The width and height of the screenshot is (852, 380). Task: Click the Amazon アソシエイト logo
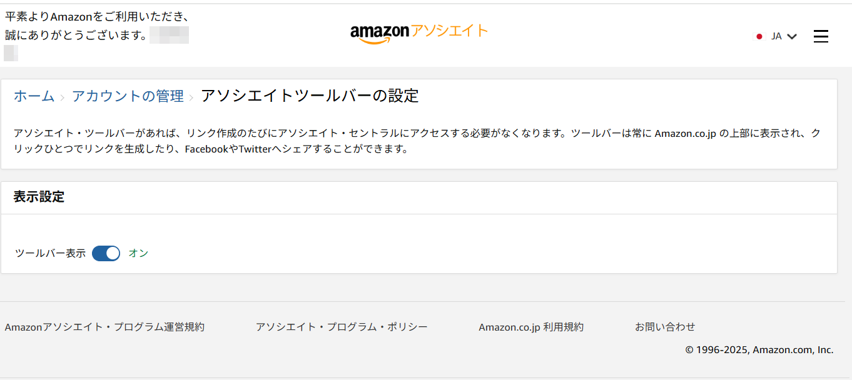418,32
